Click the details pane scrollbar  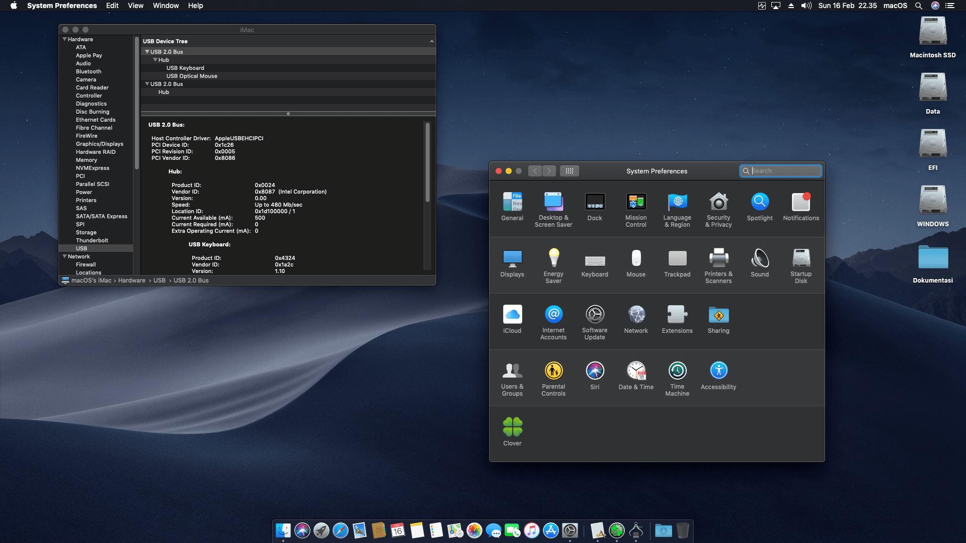pos(428,162)
